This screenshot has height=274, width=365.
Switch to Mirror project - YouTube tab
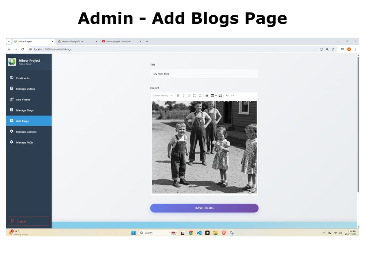point(119,42)
